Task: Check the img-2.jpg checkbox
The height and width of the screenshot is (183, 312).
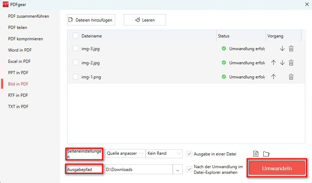Action: 76,63
